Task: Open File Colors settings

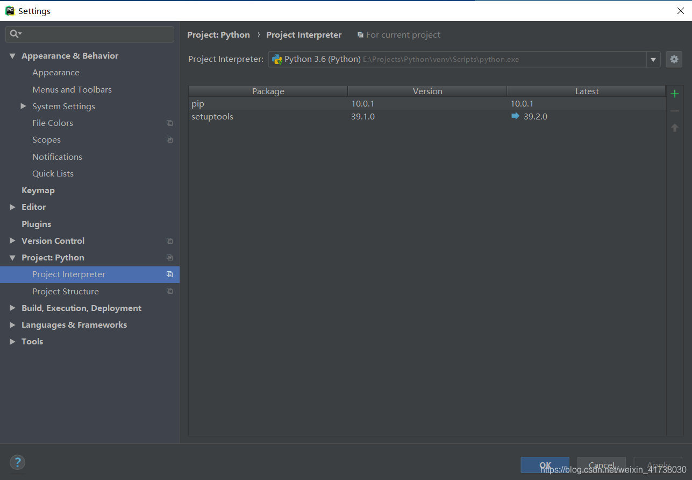Action: (x=53, y=123)
